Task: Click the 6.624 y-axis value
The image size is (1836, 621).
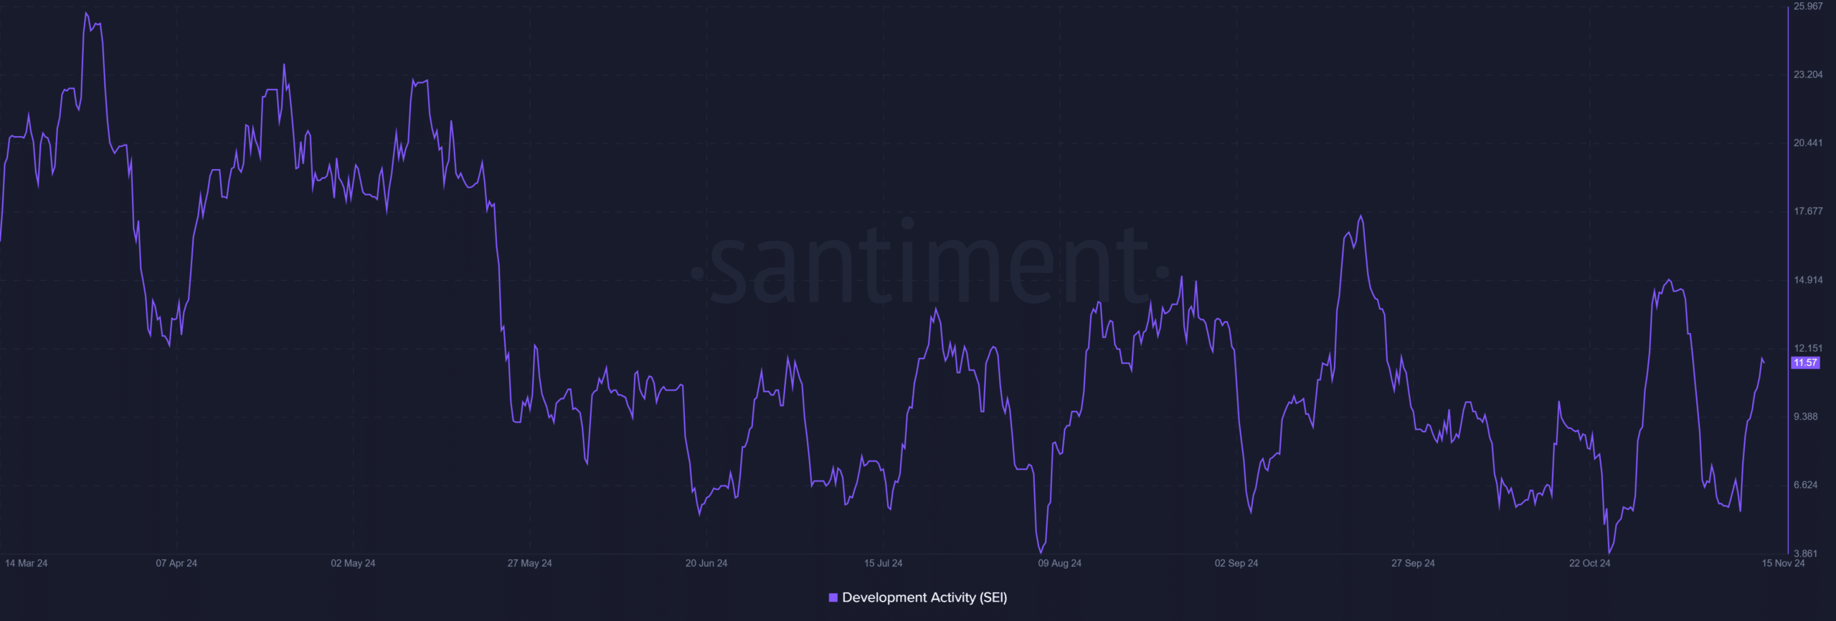Action: (x=1806, y=485)
